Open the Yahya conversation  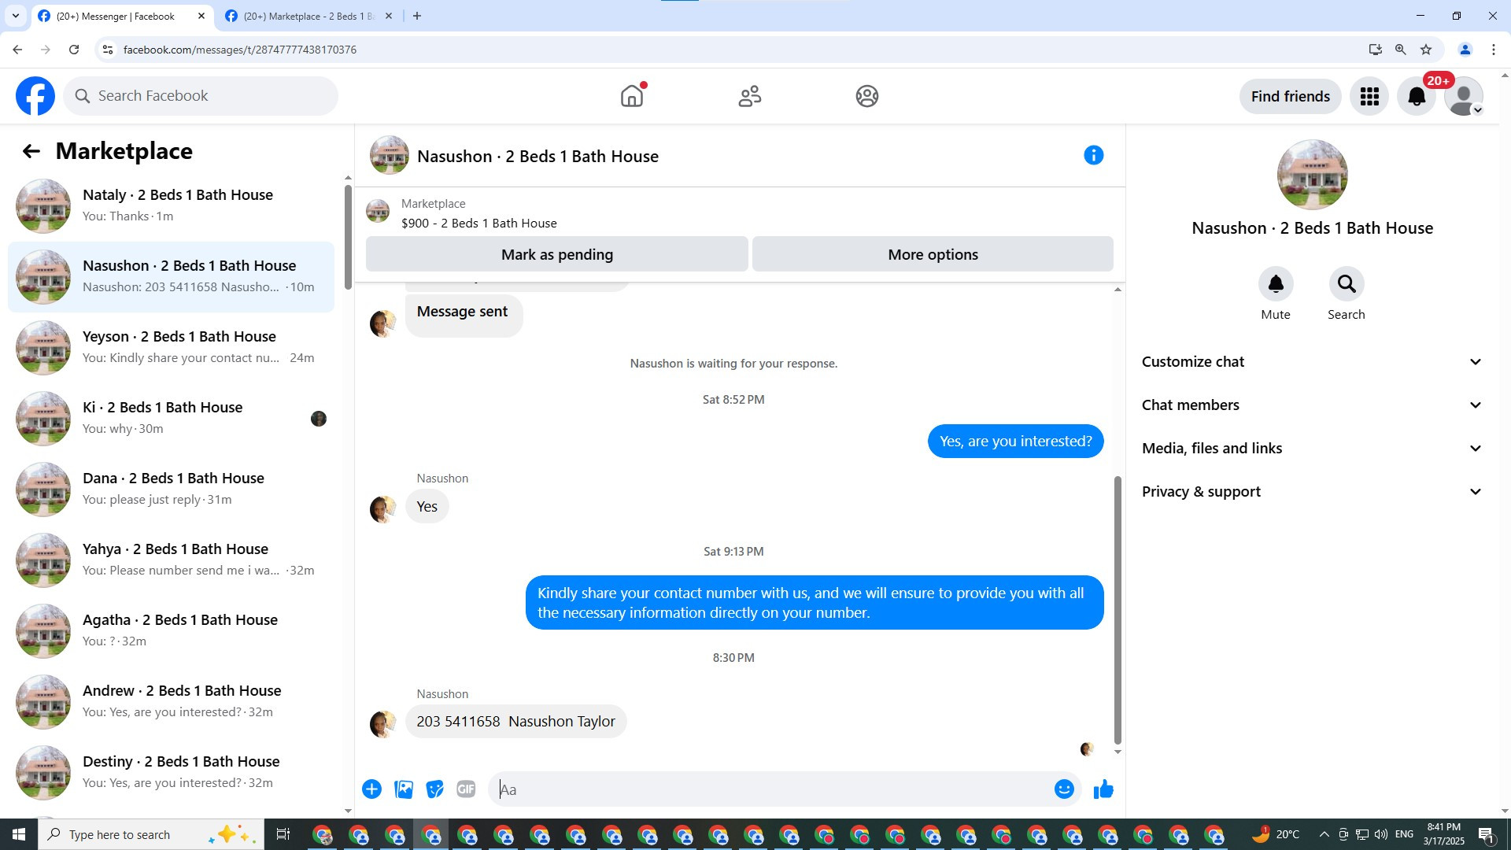tap(171, 560)
